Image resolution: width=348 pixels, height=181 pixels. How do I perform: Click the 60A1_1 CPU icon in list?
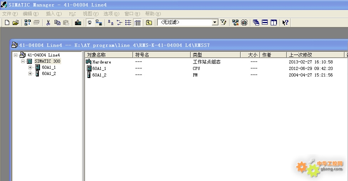click(89, 68)
